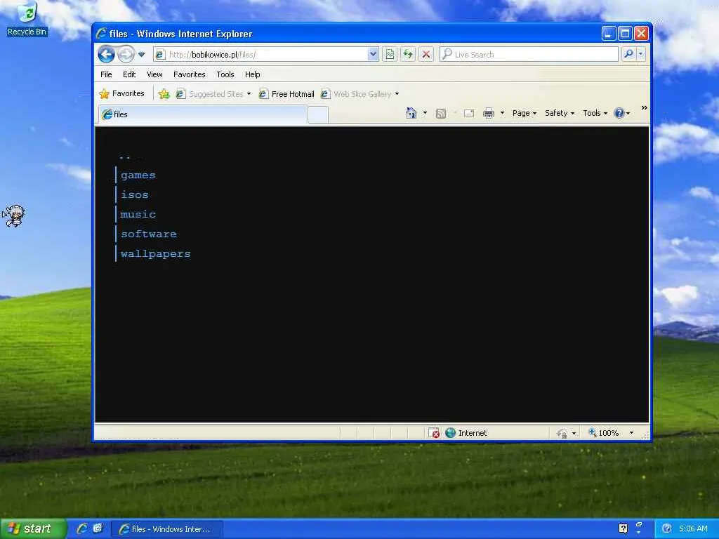The image size is (719, 539).
Task: Click the Internet security zone indicator
Action: (x=466, y=432)
